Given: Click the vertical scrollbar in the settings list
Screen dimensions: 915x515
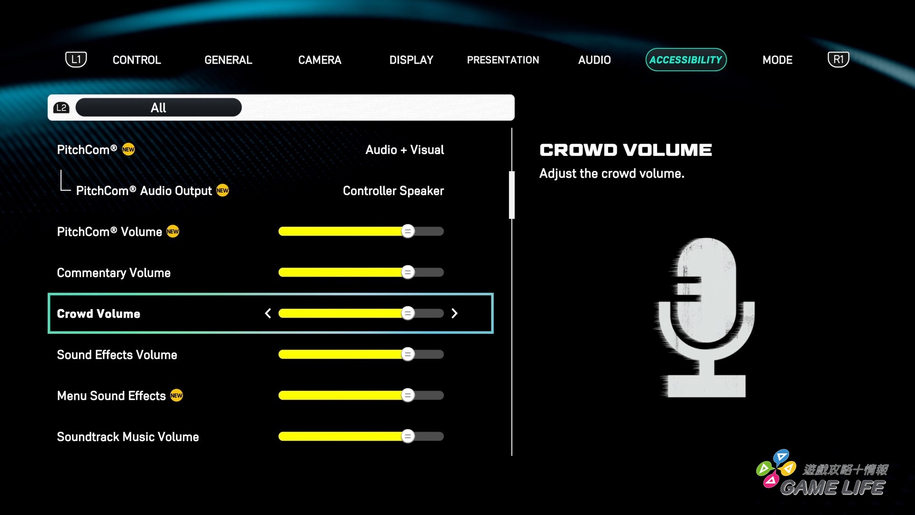Looking at the screenshot, I should click(512, 193).
